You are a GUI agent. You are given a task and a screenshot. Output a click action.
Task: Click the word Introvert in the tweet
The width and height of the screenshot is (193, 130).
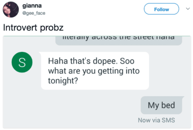tap(20, 27)
